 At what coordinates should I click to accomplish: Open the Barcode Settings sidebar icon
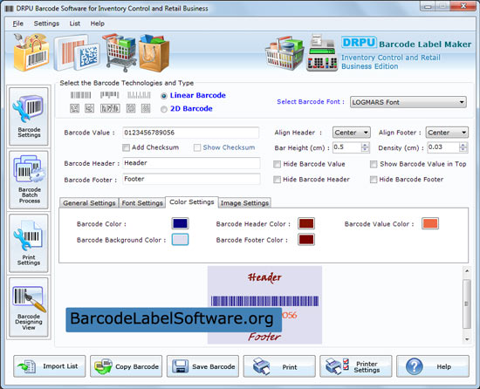click(29, 116)
